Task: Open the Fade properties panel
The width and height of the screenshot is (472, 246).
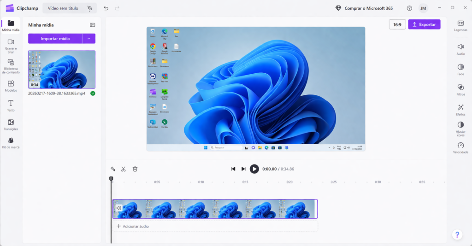Action: click(x=460, y=70)
